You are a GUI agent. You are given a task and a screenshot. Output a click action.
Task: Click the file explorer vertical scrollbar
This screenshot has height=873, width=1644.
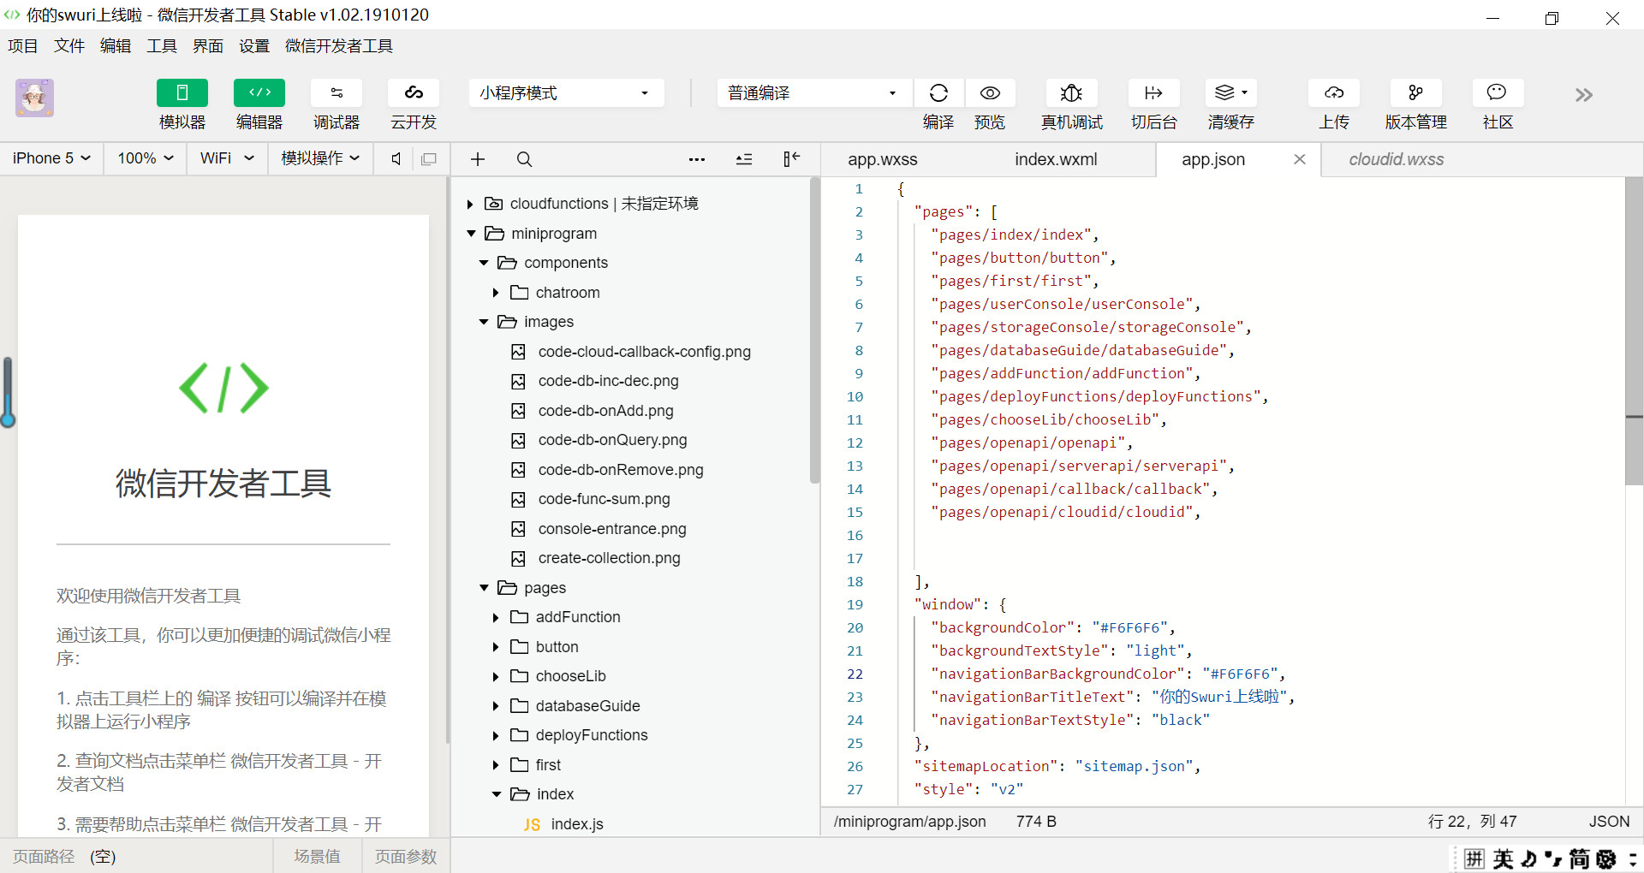tap(813, 330)
